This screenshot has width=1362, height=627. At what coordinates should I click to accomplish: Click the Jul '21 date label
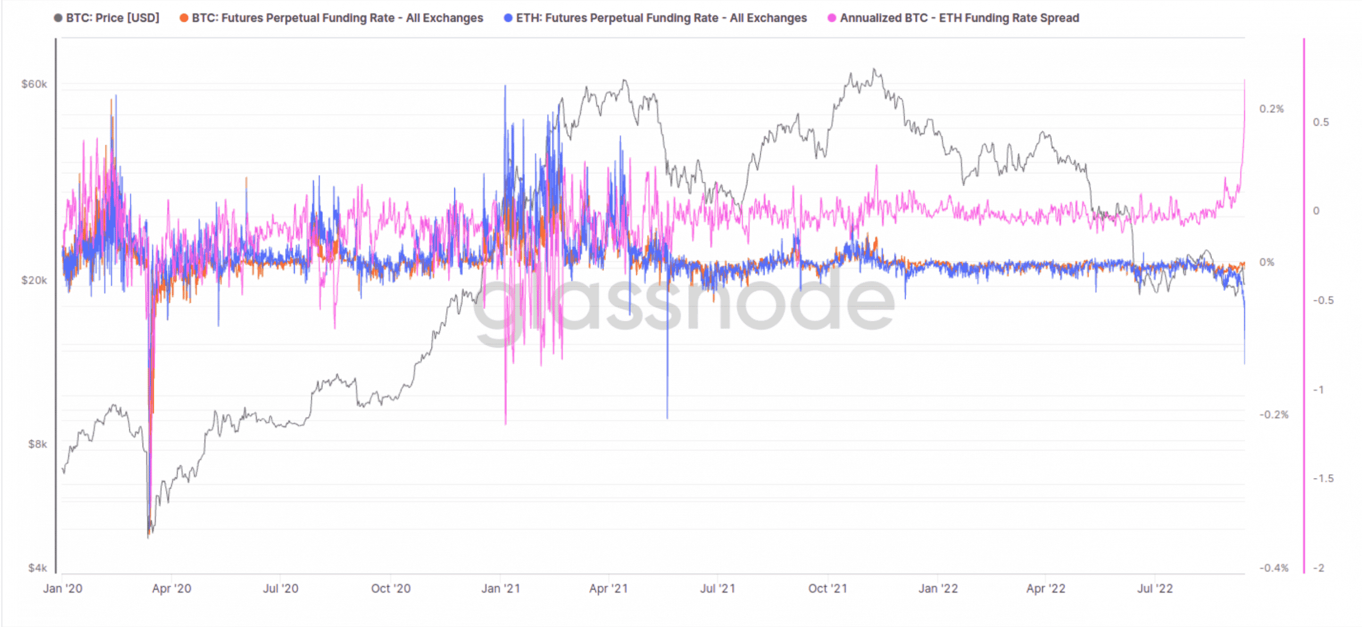coord(717,589)
